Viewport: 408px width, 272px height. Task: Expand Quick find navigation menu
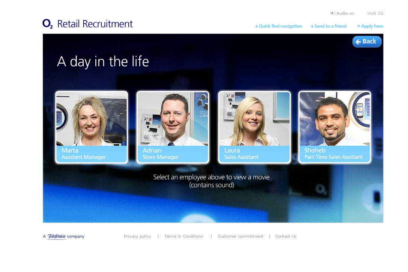(x=279, y=26)
